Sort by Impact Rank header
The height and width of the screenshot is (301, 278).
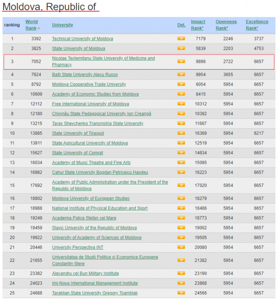pos(198,25)
